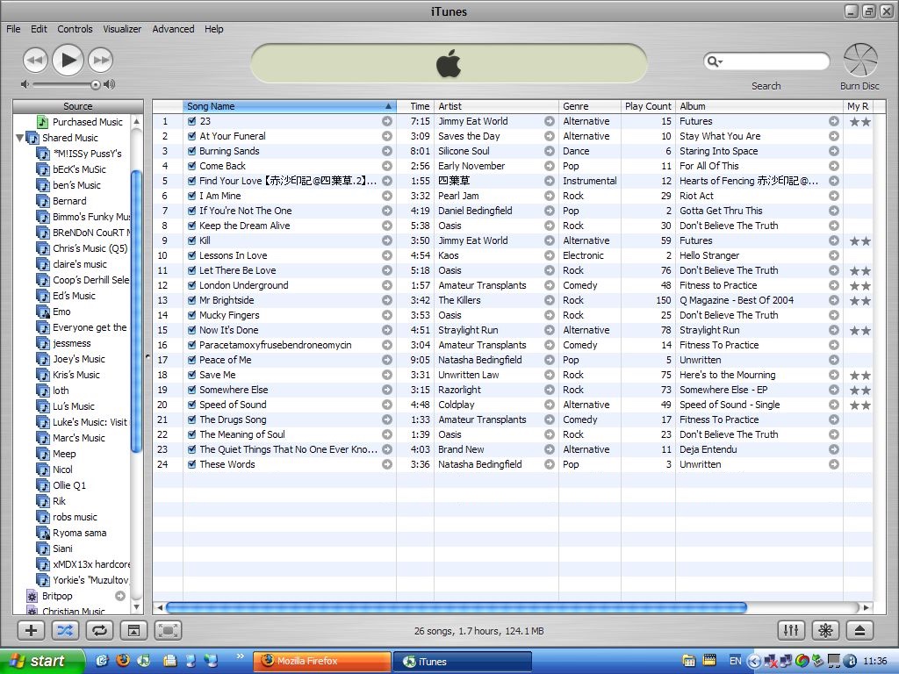
Task: Adjust the volume slider knob
Action: (95, 84)
